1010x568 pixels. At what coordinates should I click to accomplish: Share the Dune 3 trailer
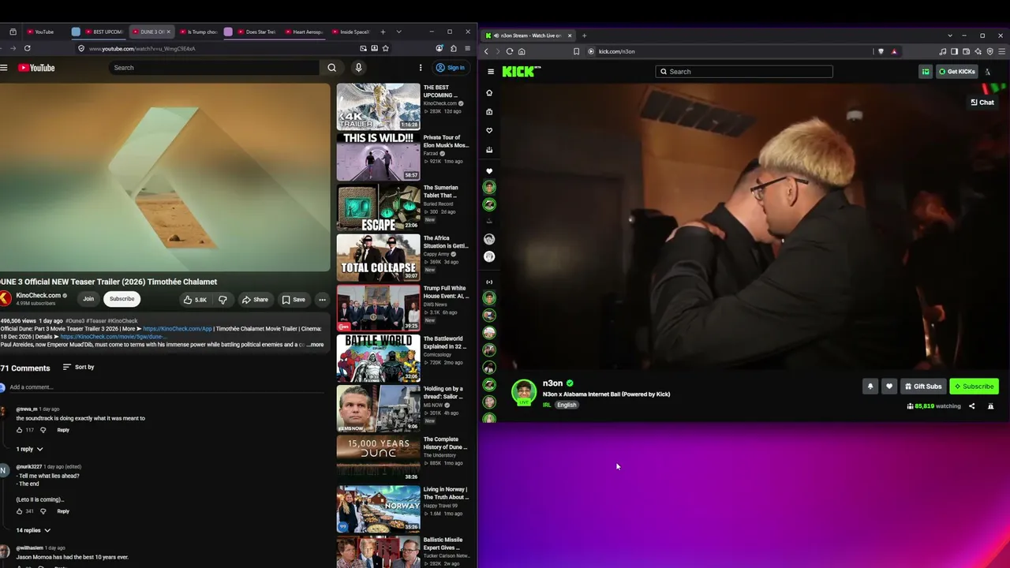point(255,300)
